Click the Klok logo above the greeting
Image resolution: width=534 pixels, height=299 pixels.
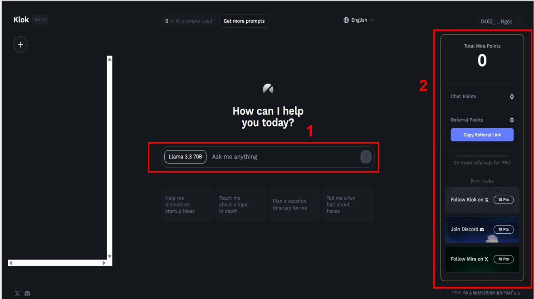click(268, 89)
